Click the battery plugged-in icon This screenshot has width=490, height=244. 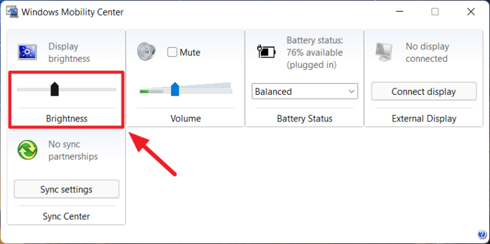pos(266,52)
